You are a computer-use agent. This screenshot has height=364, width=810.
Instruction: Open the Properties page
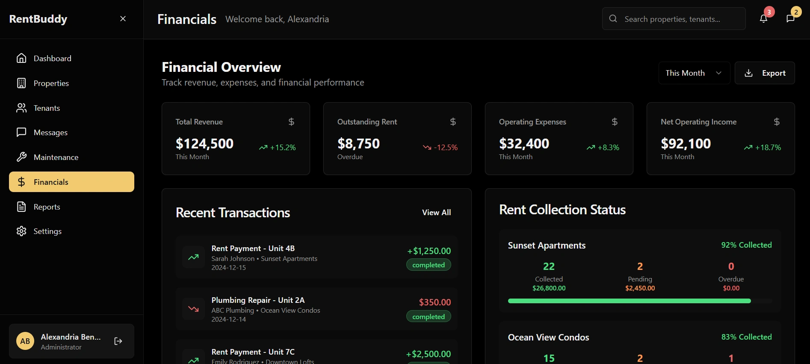pyautogui.click(x=51, y=83)
